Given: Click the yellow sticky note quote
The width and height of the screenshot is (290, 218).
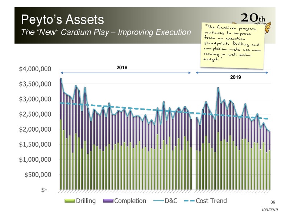Looking at the screenshot, I should 232,45.
